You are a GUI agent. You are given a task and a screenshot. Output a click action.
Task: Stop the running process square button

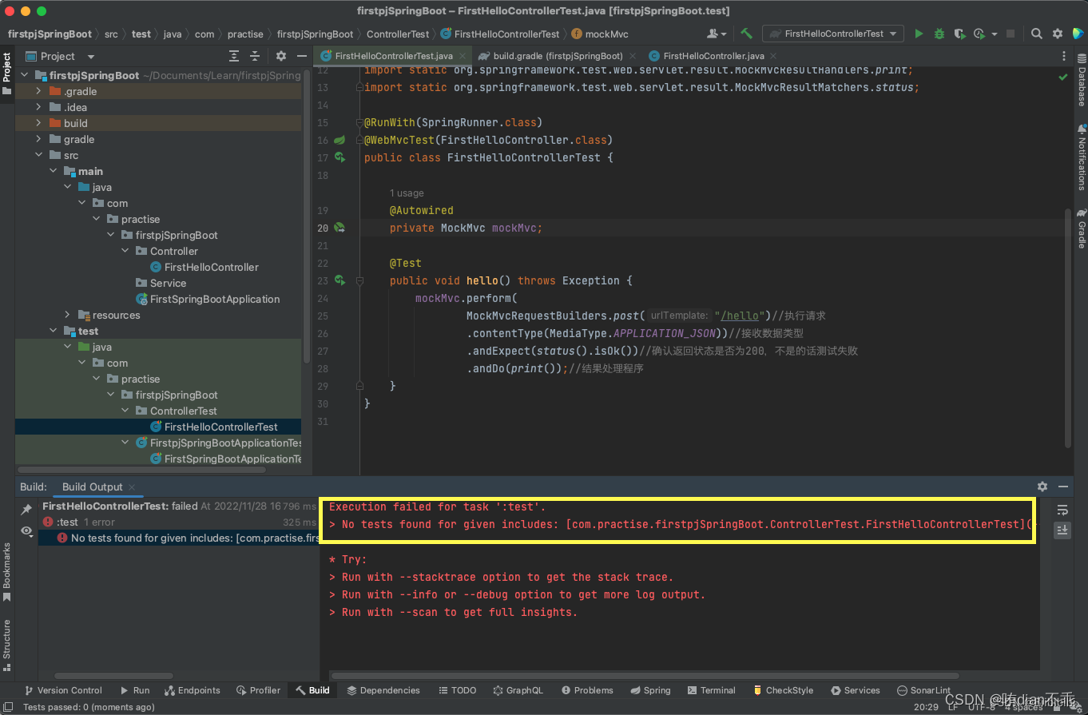pos(1011,34)
